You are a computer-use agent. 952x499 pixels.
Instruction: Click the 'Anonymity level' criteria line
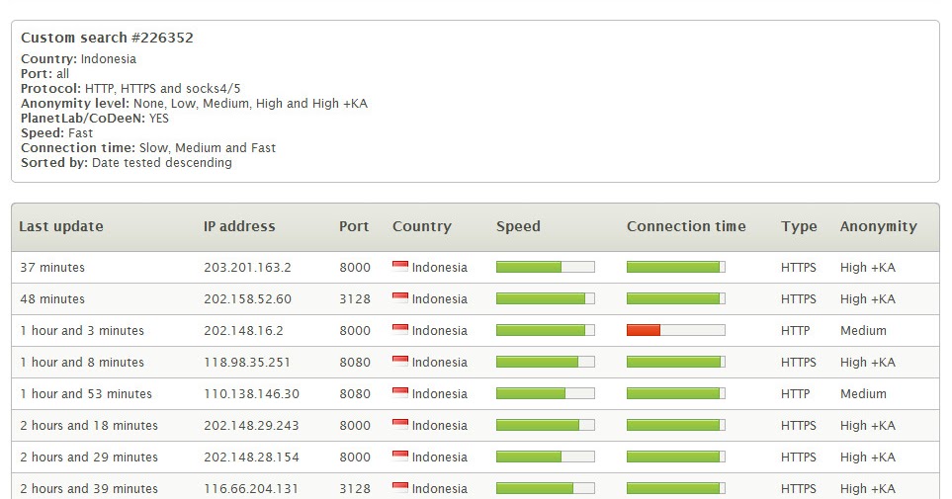(x=195, y=103)
